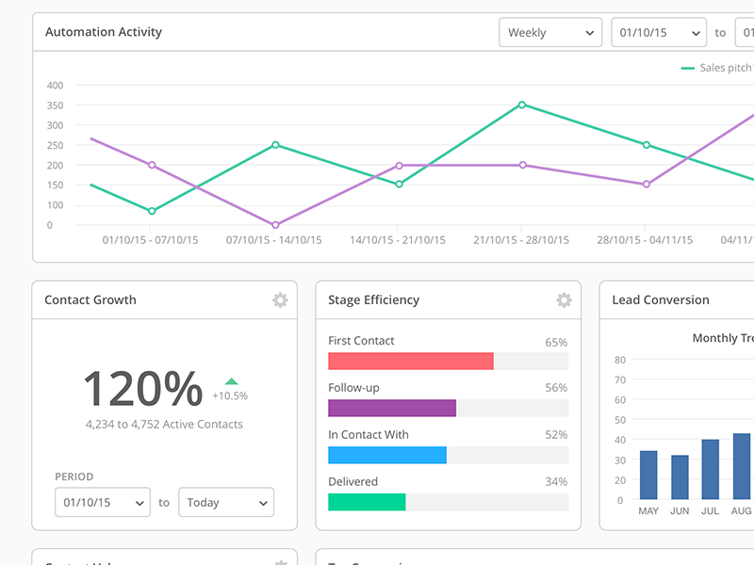Click the +10.5% change value
Screen dimensions: 754x565
(x=230, y=395)
